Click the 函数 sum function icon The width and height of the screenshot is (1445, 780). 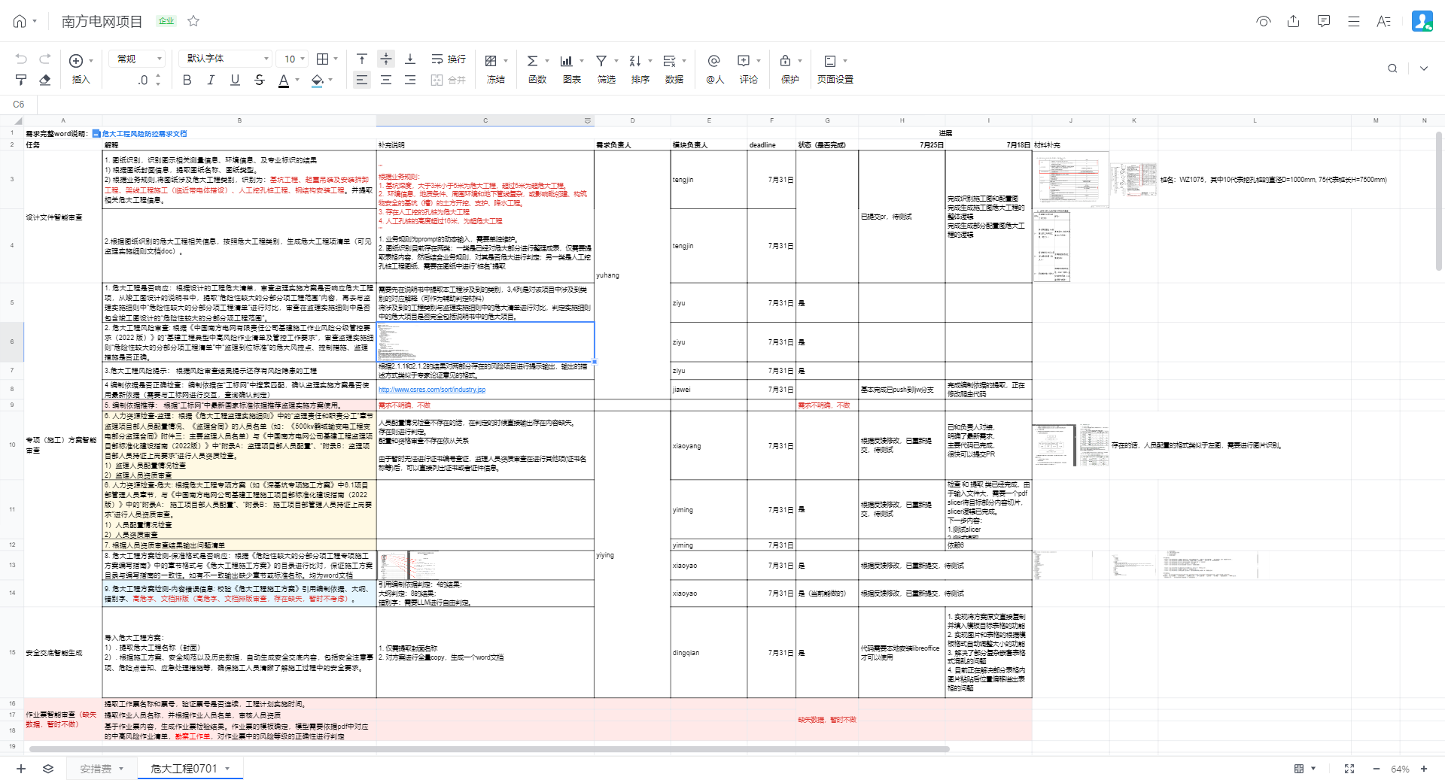(532, 60)
